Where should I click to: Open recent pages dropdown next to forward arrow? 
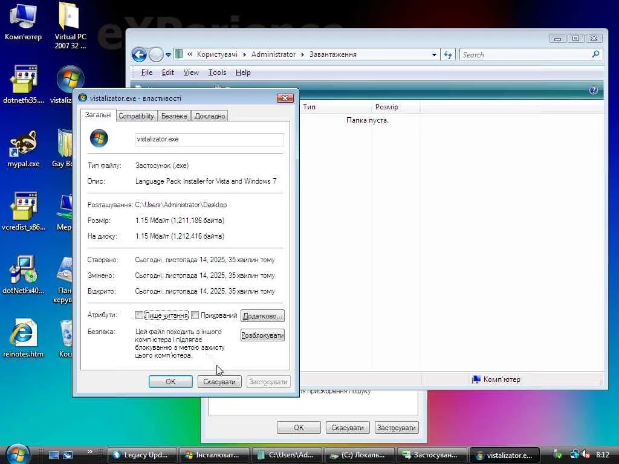pyautogui.click(x=168, y=55)
